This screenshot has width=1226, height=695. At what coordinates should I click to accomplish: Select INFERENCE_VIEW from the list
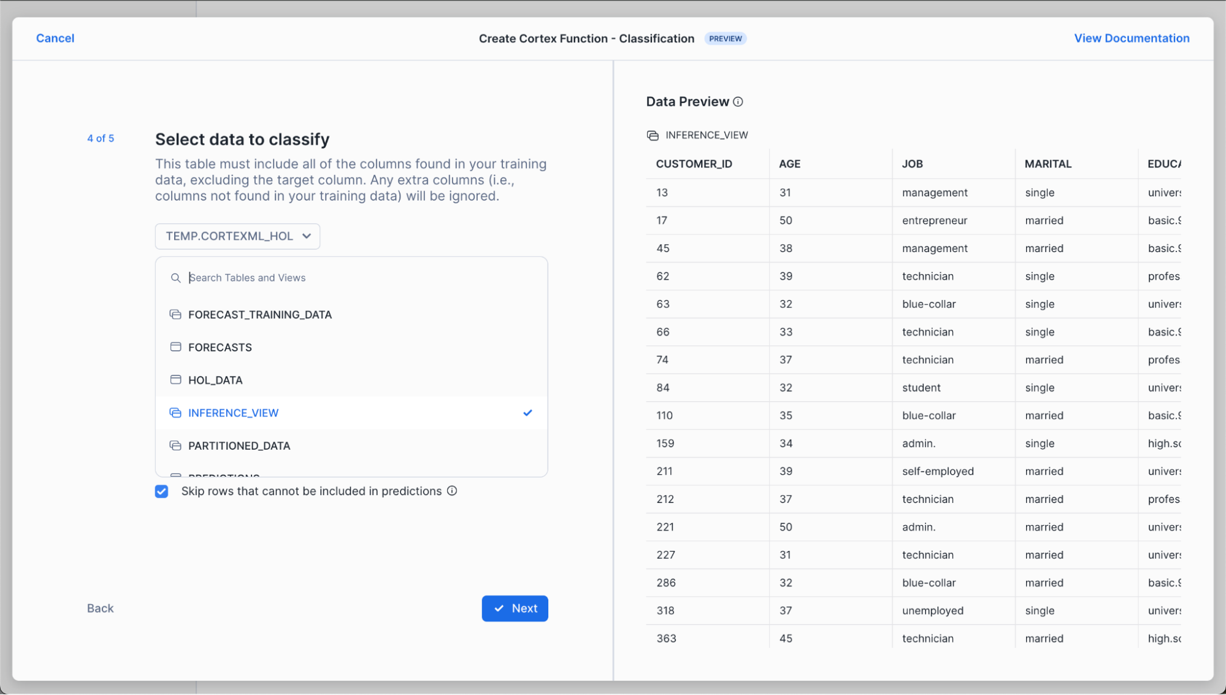tap(233, 413)
